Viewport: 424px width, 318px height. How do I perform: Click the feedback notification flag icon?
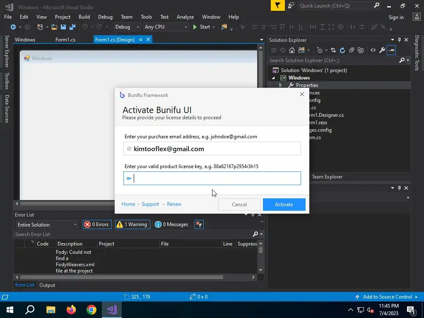tap(278, 6)
